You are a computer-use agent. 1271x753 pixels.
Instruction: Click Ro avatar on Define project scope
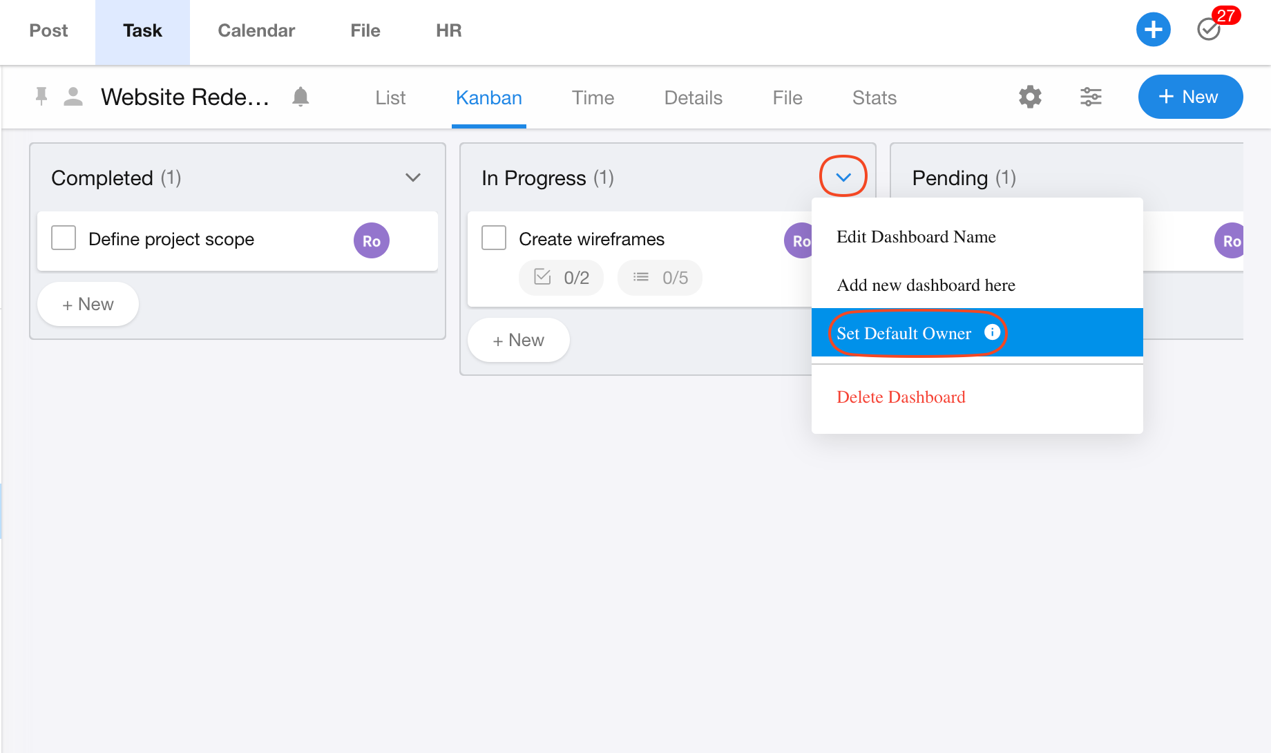372,240
